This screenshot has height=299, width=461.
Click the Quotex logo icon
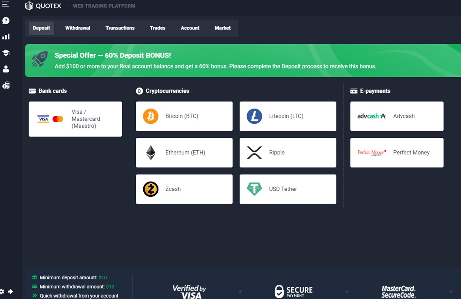(29, 6)
